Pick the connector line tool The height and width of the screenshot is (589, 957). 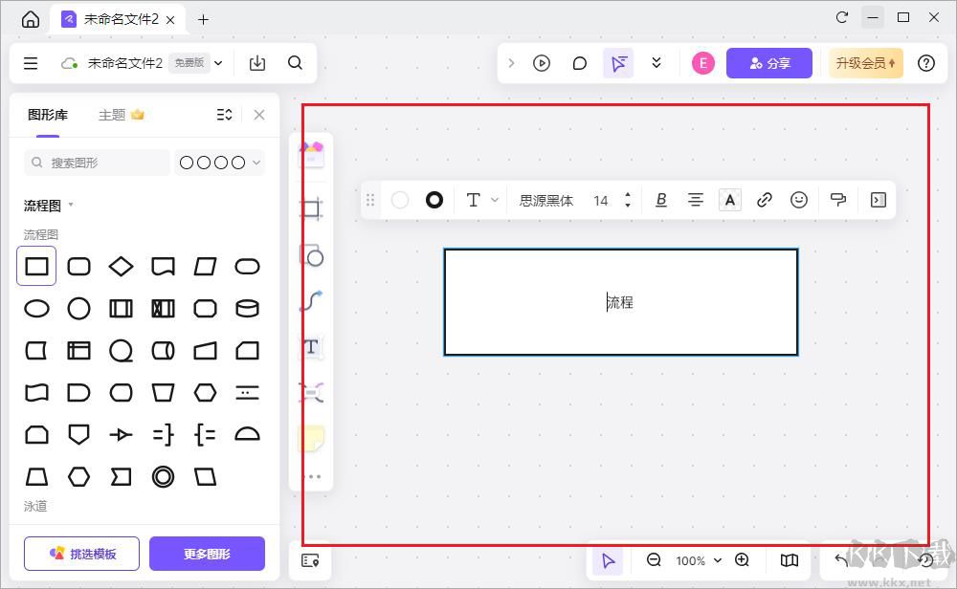click(x=311, y=302)
